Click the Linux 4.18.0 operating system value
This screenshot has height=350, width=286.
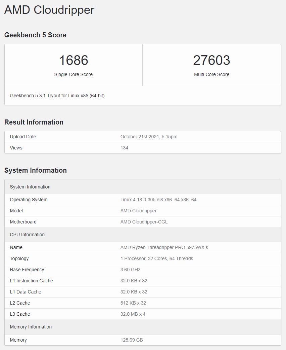[158, 200]
